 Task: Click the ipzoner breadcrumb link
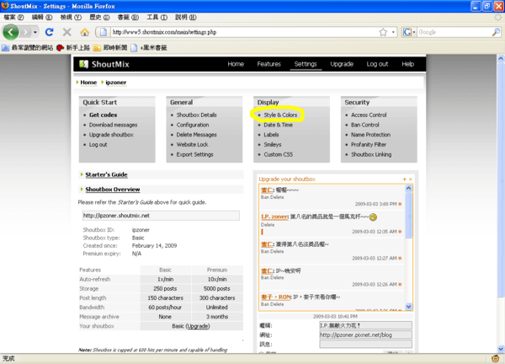coord(116,83)
